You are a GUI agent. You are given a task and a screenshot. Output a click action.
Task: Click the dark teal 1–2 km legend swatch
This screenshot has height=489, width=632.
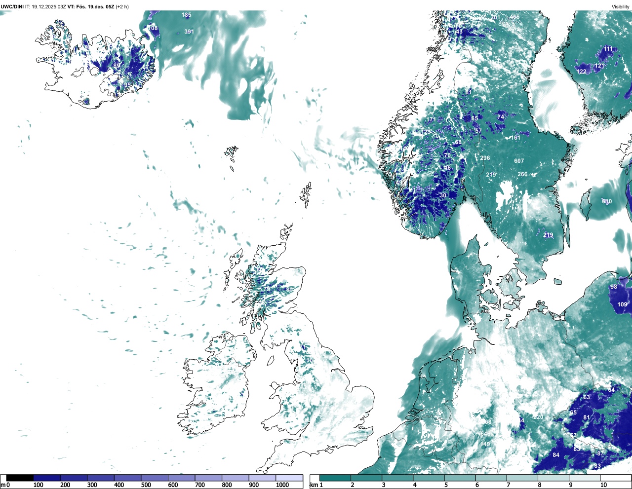click(335, 478)
